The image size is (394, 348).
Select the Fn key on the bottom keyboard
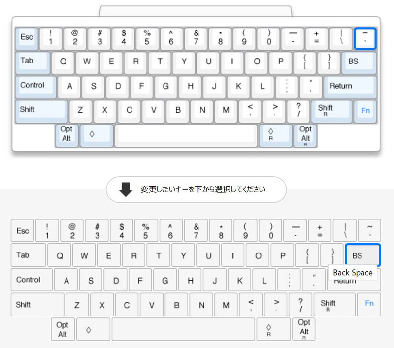coord(369,304)
